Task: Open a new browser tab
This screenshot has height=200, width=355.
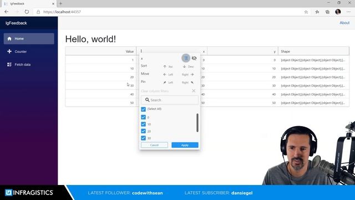Action: (60, 3)
